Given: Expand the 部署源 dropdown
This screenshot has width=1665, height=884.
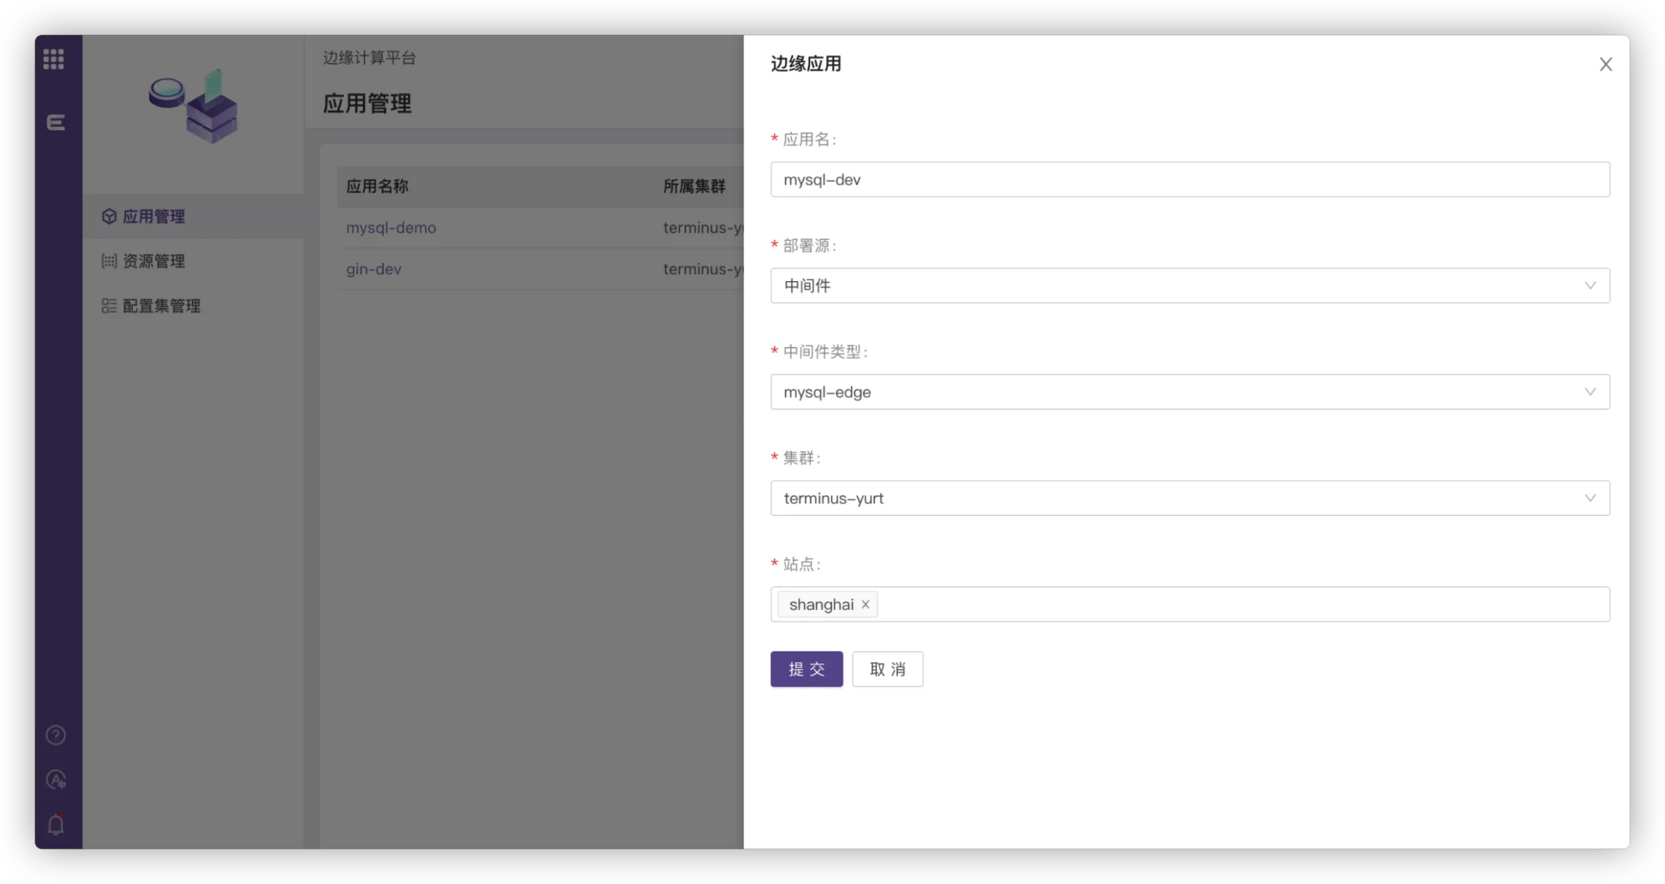Looking at the screenshot, I should pyautogui.click(x=1189, y=286).
